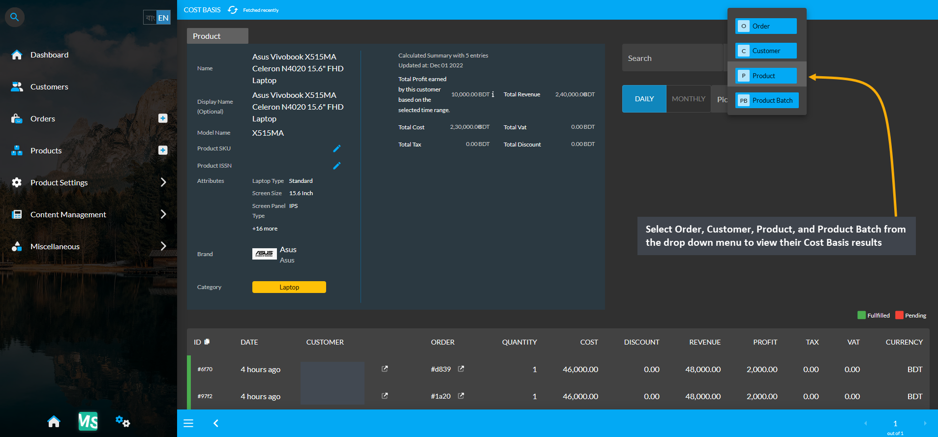Choose Product from the dropdown menu

766,76
